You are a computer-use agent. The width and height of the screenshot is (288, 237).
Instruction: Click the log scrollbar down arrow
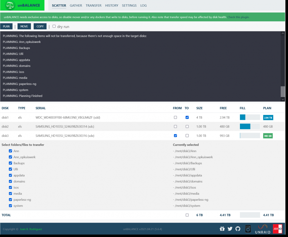pos(283,99)
